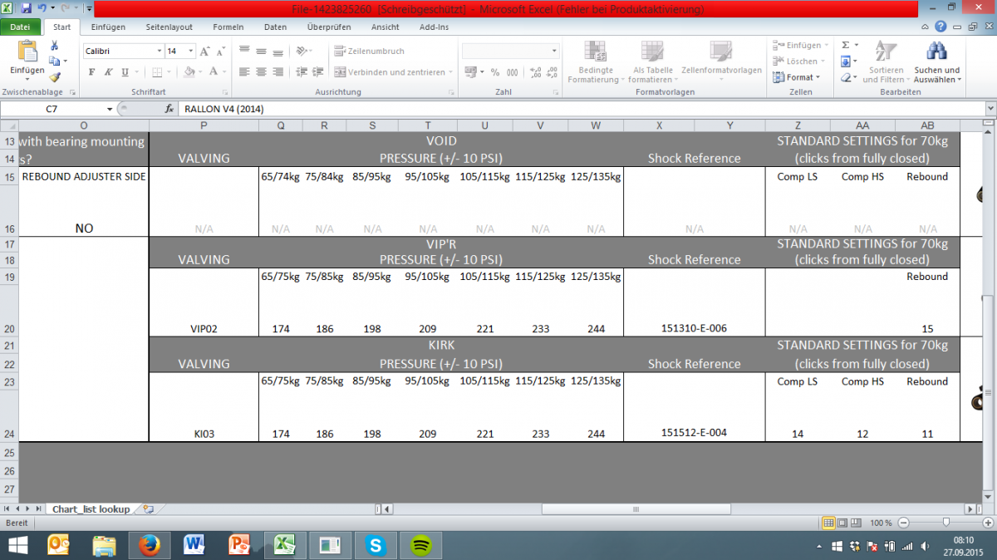Screen dimensions: 997x560
Task: Adjust the zoom slider handle
Action: pos(946,523)
